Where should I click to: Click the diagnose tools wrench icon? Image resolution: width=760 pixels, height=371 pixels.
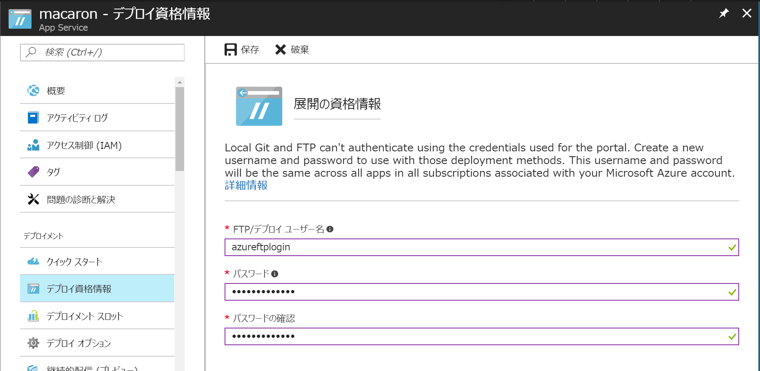click(x=34, y=199)
